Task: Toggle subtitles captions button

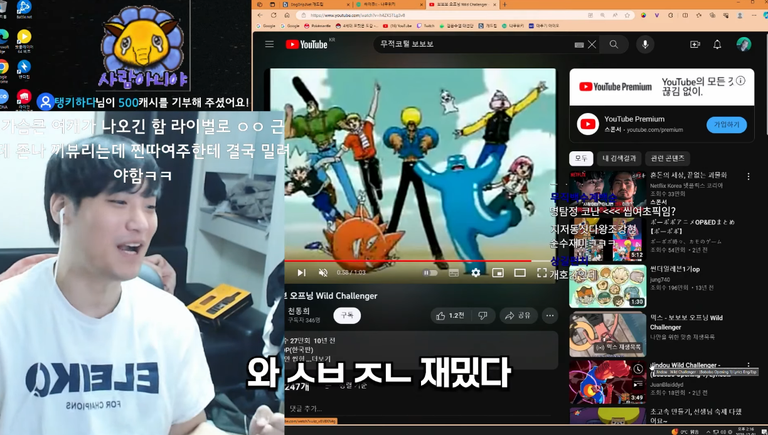Action: coord(454,272)
